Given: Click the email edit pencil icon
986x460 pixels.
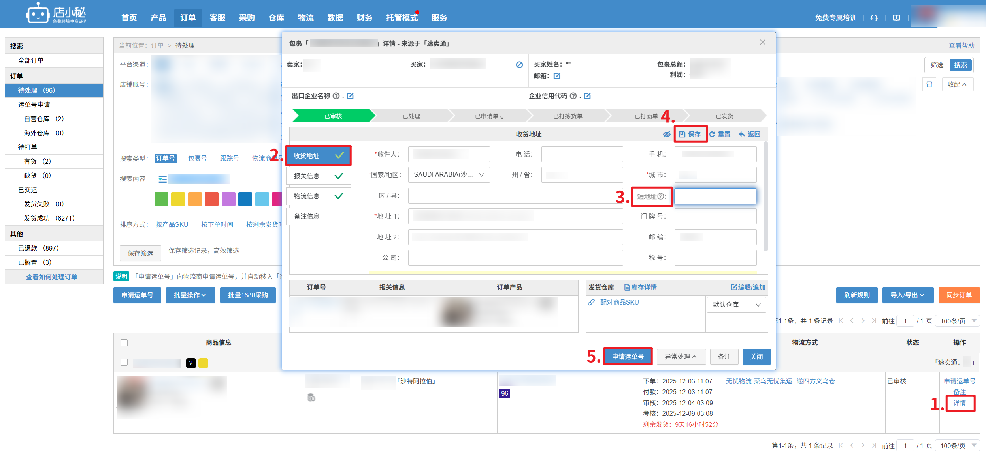Looking at the screenshot, I should (557, 76).
